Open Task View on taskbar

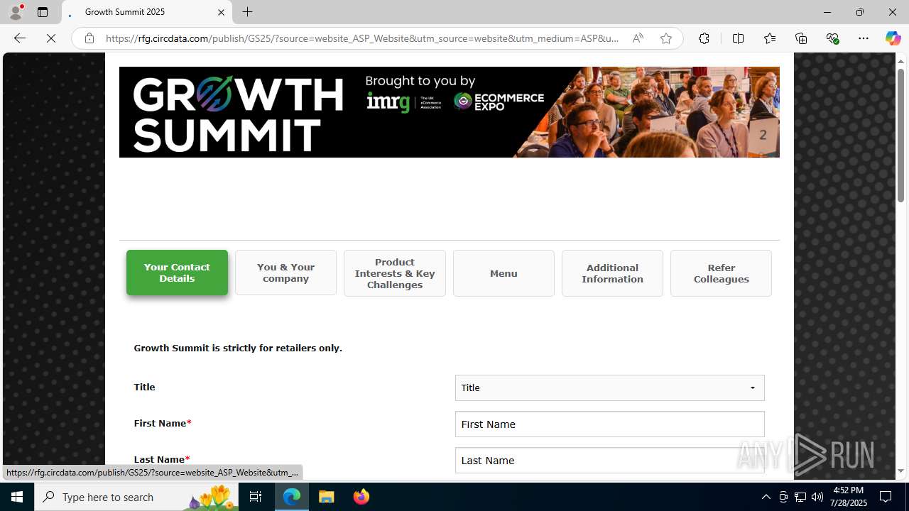pos(256,497)
